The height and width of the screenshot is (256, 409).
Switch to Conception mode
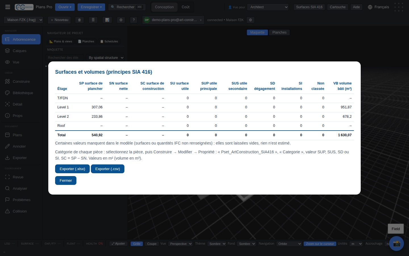click(164, 7)
